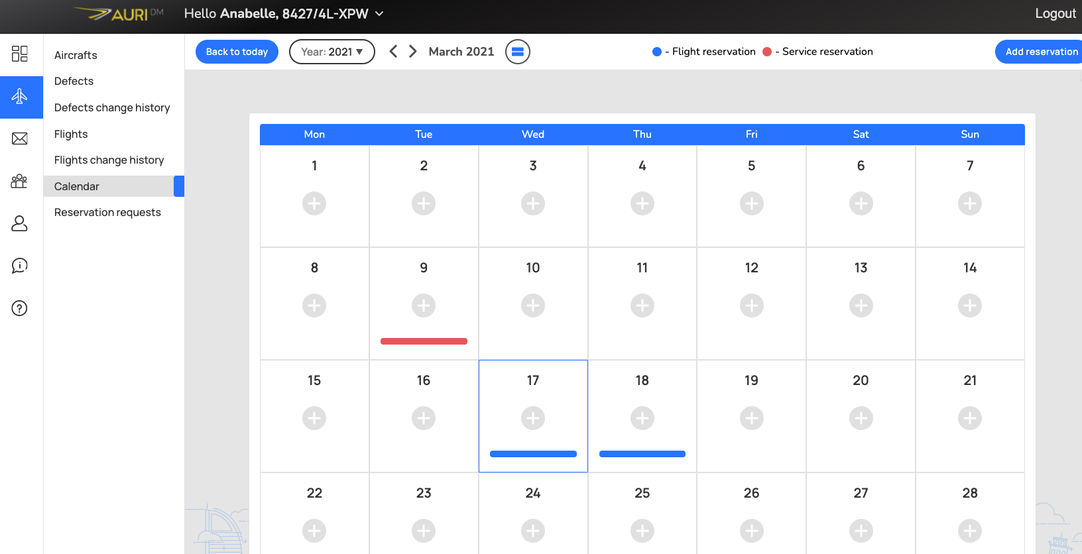Select the airplane icon in sidebar
The image size is (1082, 554).
pyautogui.click(x=20, y=97)
